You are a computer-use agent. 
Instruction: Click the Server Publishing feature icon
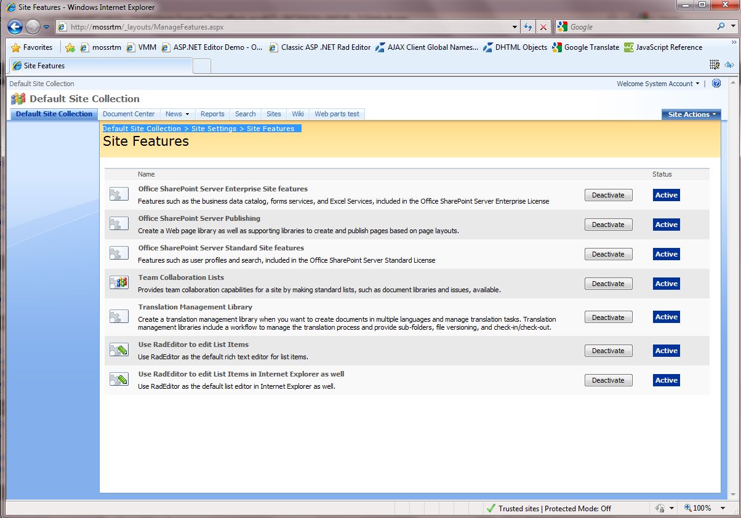click(x=119, y=225)
